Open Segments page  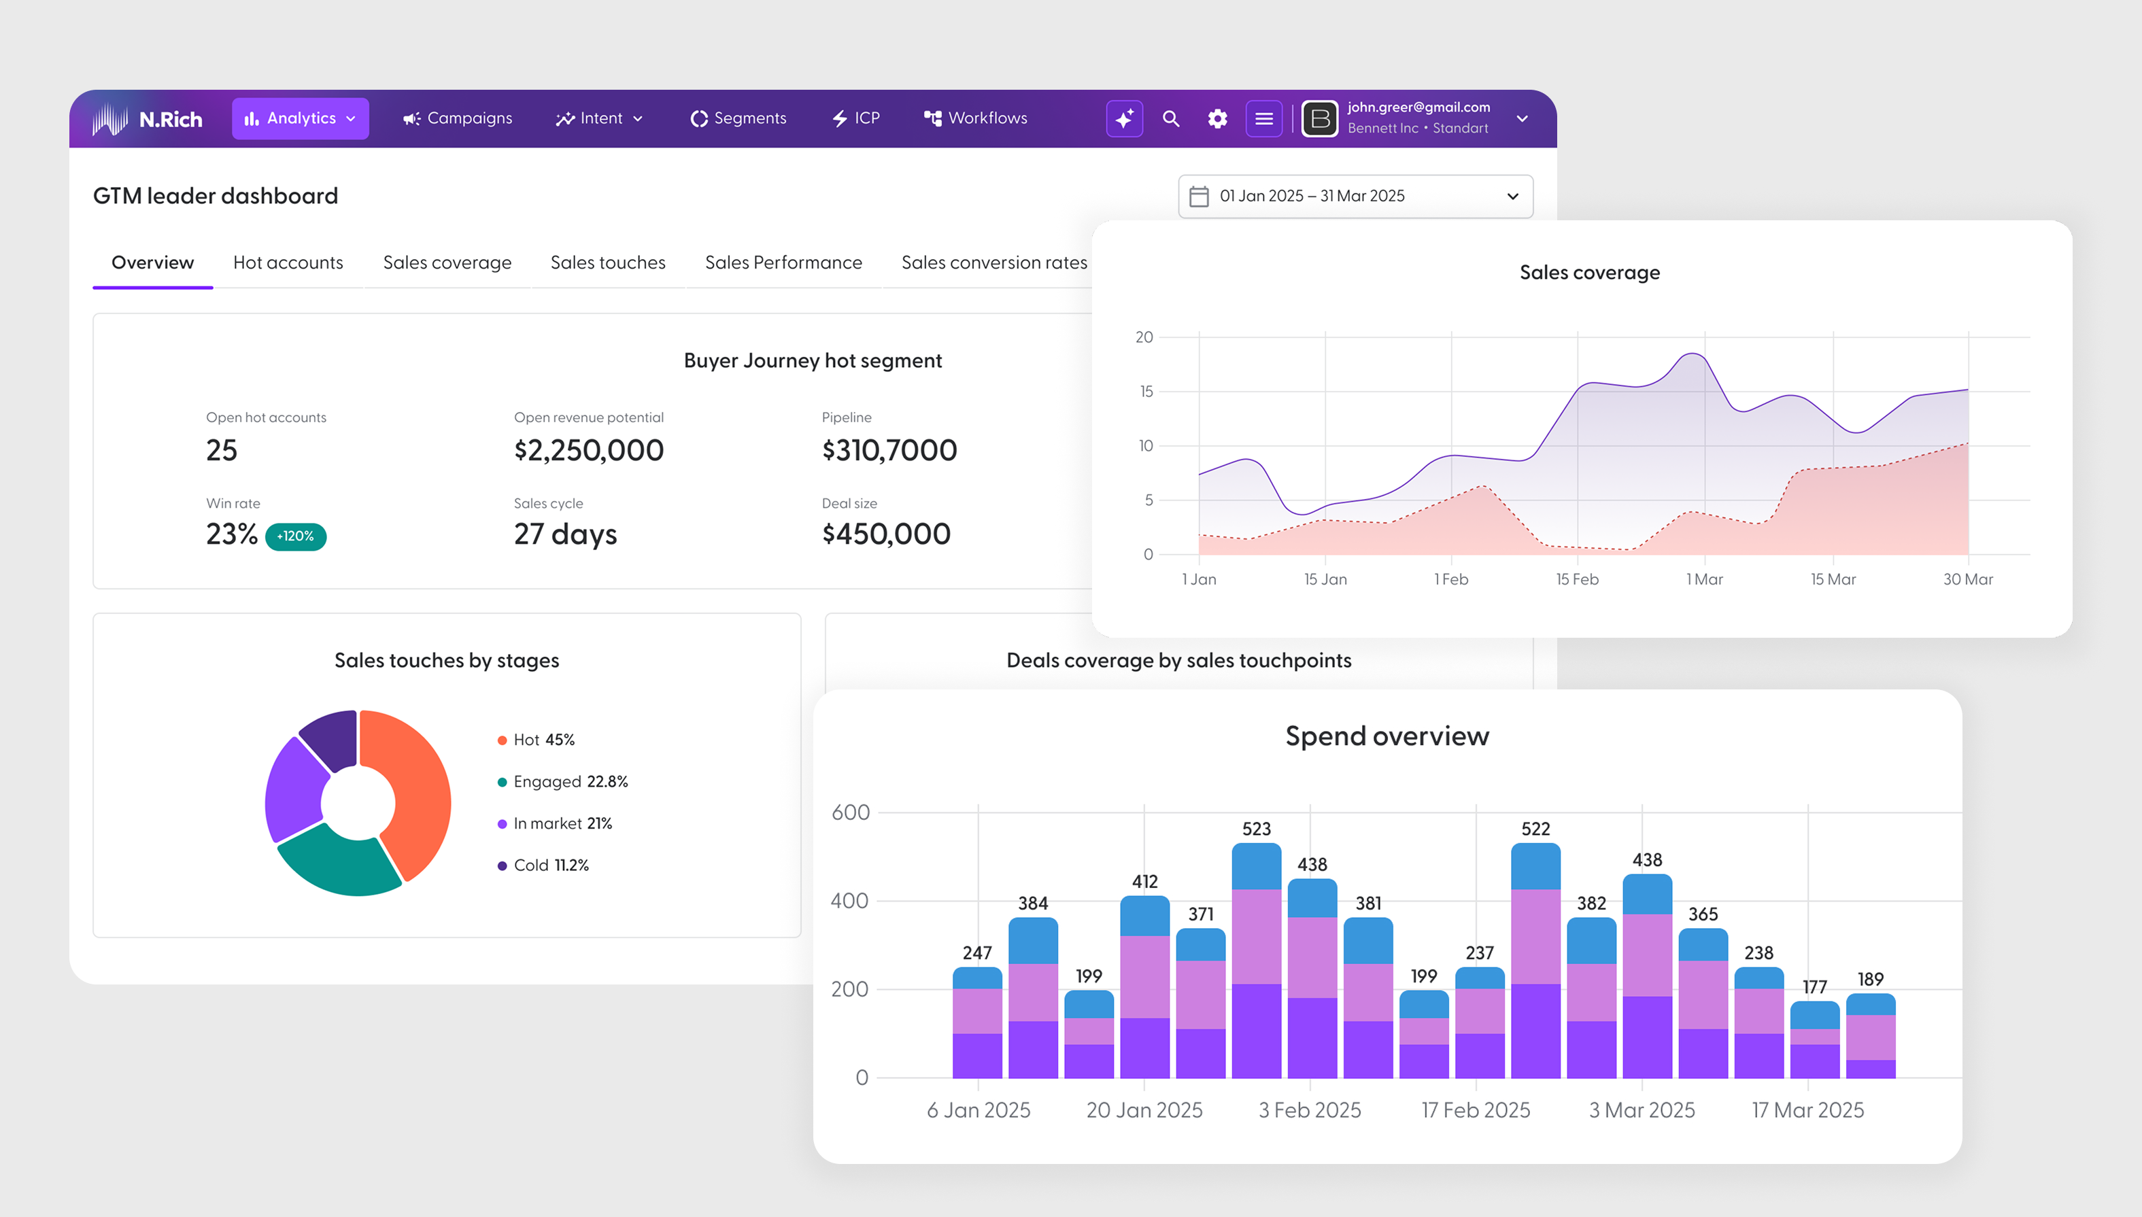[738, 119]
